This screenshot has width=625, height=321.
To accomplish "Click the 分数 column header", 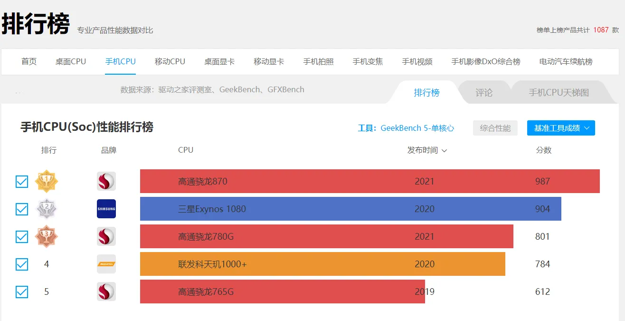I will pyautogui.click(x=544, y=150).
